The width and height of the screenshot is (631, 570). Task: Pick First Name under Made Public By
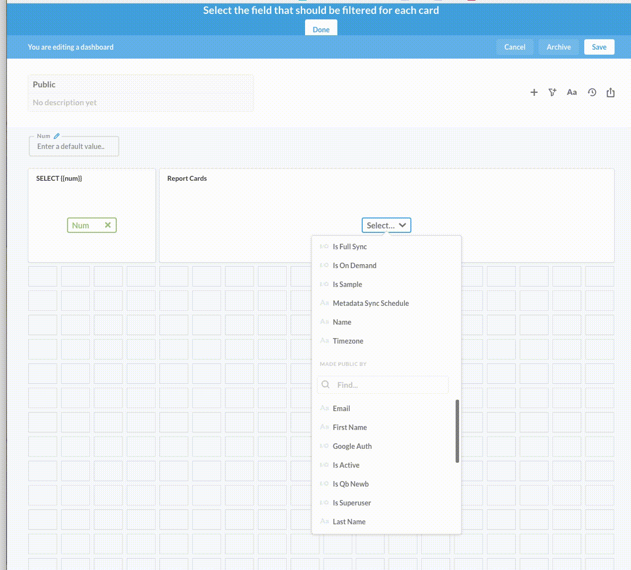[x=350, y=427]
